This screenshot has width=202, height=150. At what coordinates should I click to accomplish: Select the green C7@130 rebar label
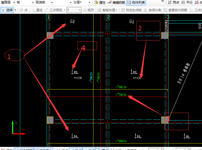click(x=121, y=95)
